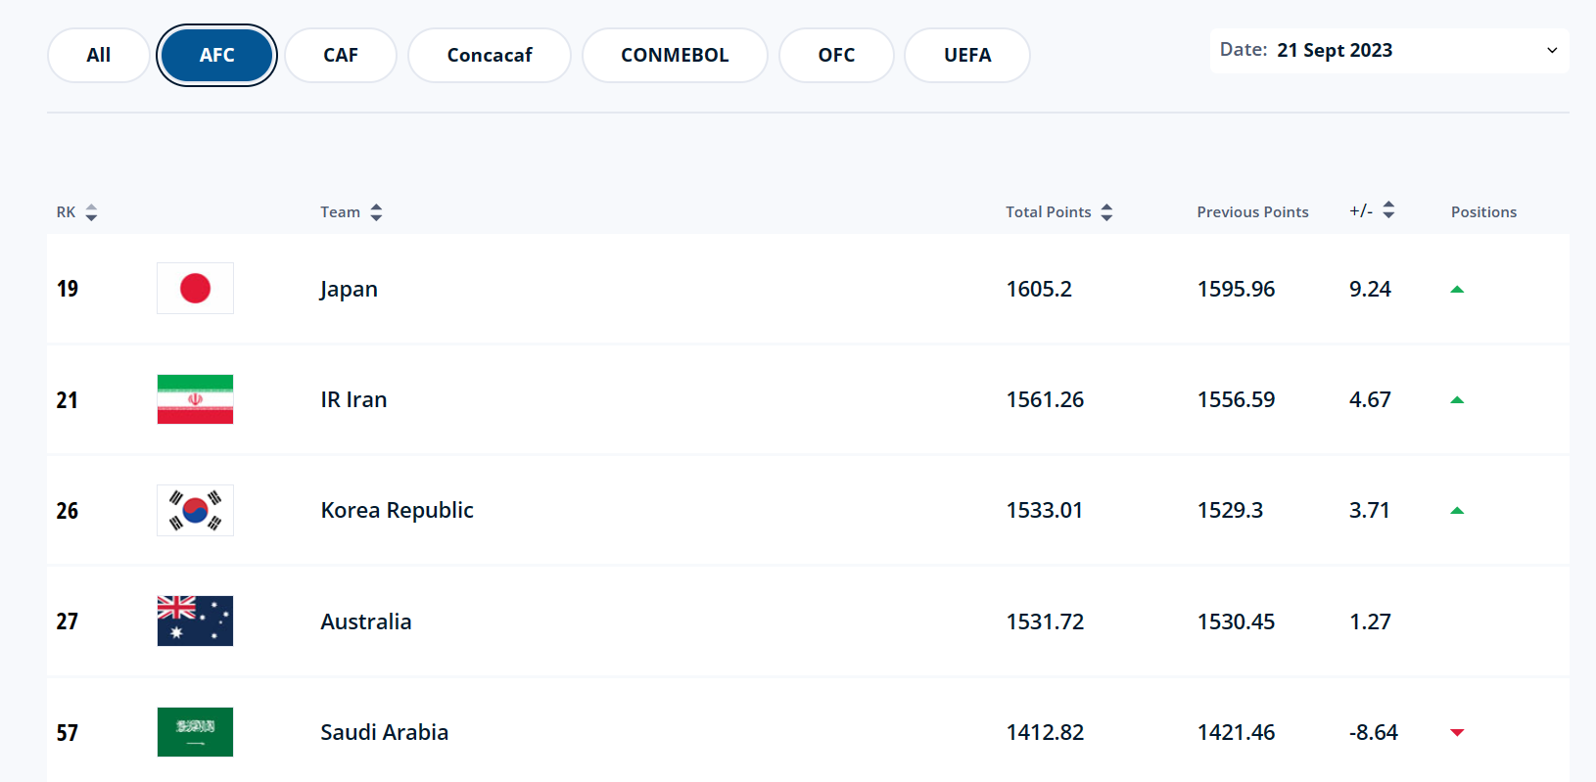This screenshot has width=1596, height=782.
Task: Open the Saudi Arabia team link
Action: (385, 732)
